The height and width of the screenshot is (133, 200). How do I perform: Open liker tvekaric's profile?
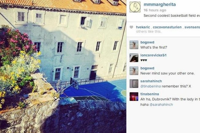pyautogui.click(x=143, y=27)
